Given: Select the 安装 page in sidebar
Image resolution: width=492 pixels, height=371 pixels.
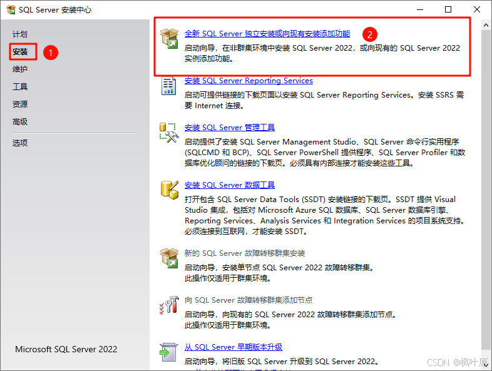Looking at the screenshot, I should point(20,51).
